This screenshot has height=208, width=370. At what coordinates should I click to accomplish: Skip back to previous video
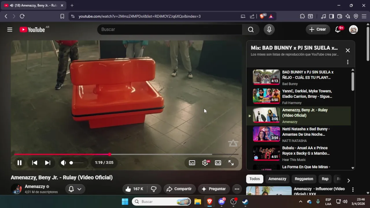tap(34, 163)
